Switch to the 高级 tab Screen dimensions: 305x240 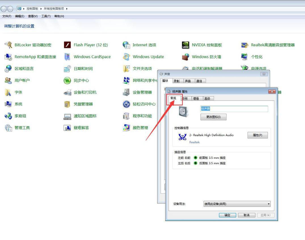(x=207, y=98)
